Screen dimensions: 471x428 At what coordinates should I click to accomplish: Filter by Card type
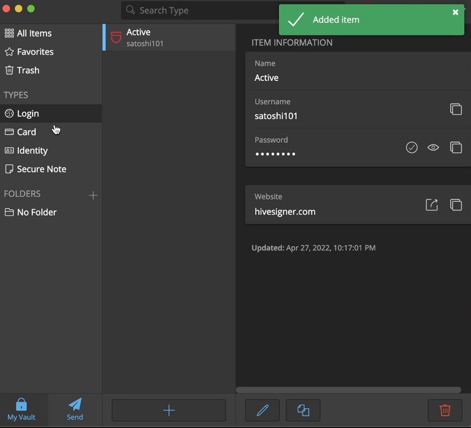click(26, 132)
